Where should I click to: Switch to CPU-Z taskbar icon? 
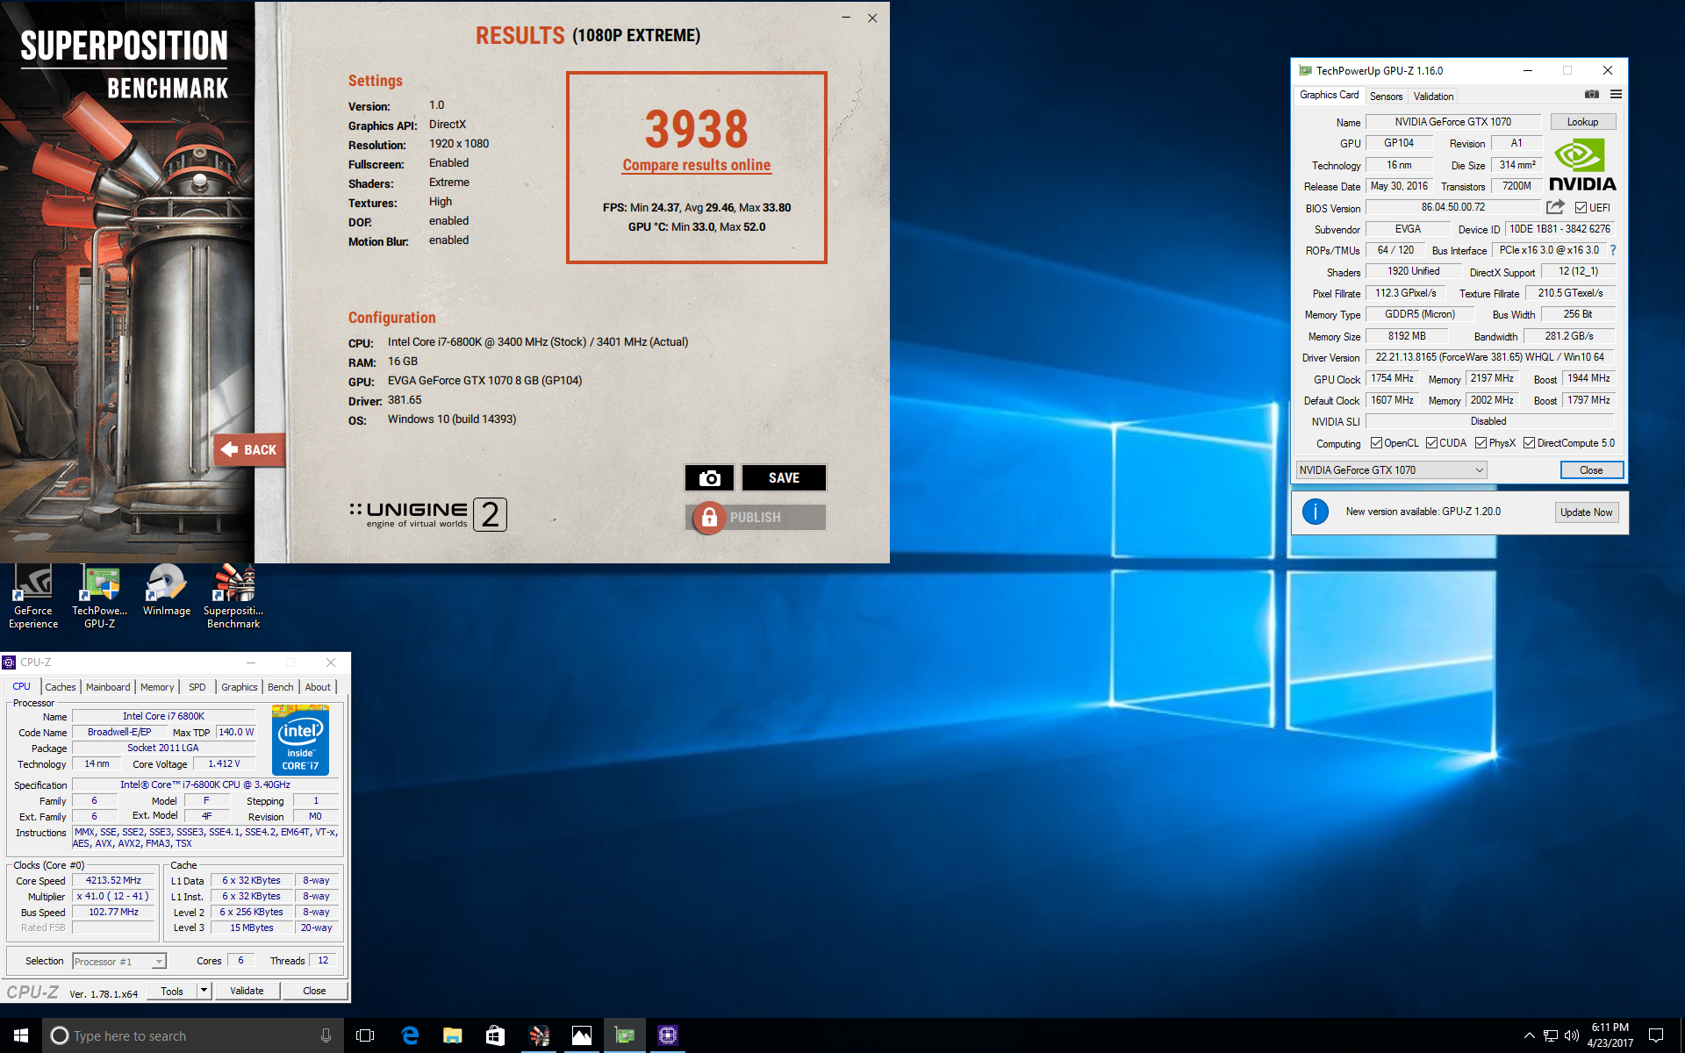[668, 1035]
